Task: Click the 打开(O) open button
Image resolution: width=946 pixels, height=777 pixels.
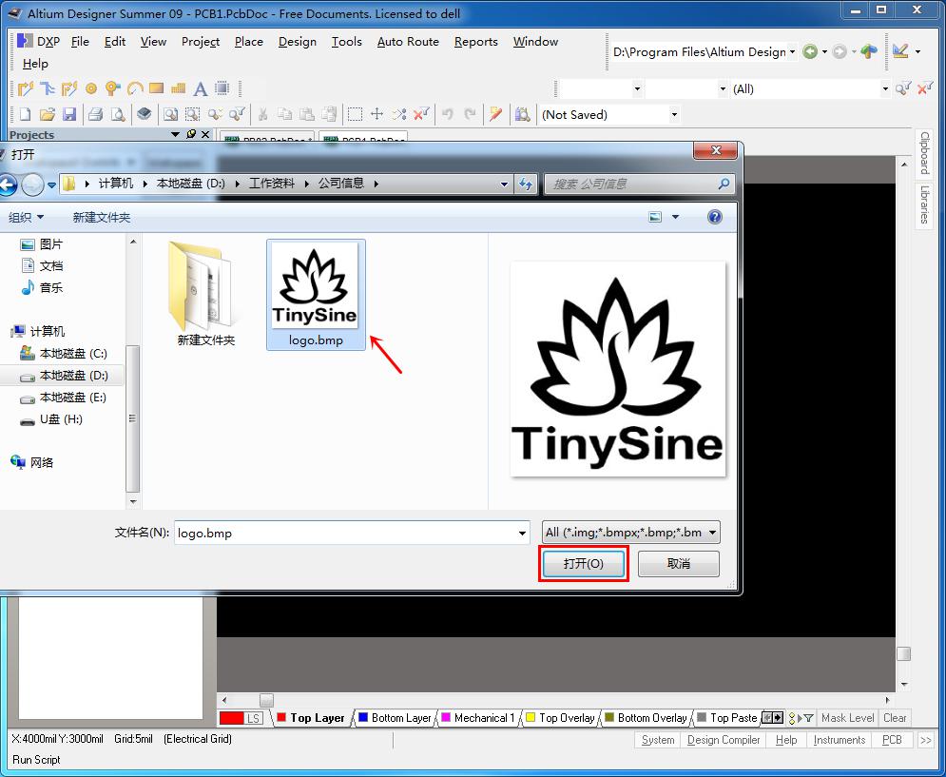Action: 584,563
